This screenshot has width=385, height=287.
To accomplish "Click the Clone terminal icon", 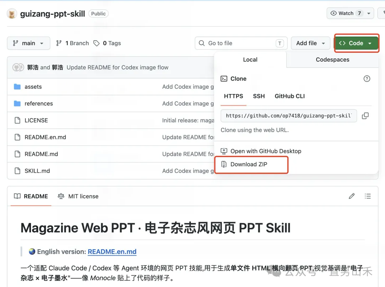I will (224, 78).
